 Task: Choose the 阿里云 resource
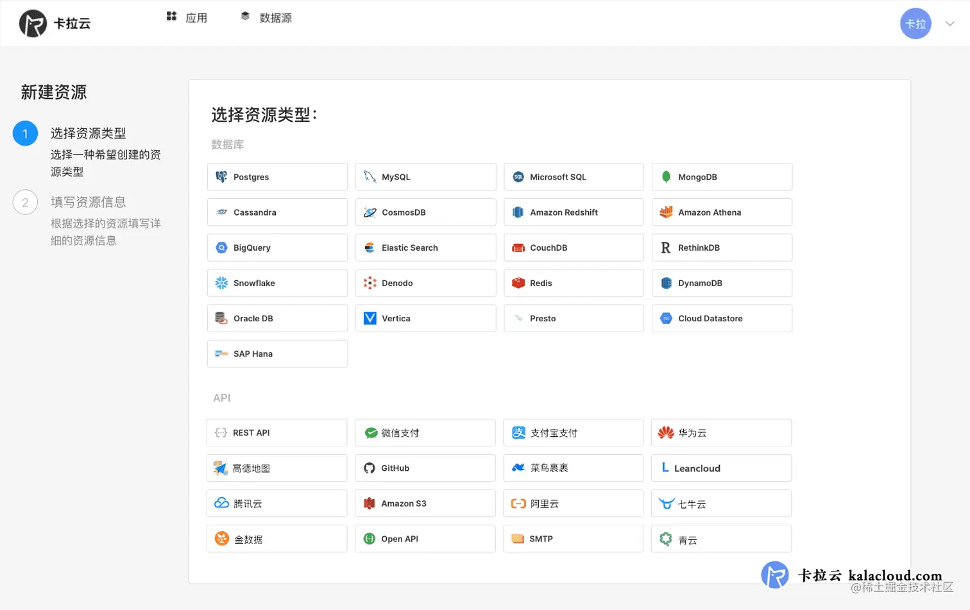coord(573,504)
